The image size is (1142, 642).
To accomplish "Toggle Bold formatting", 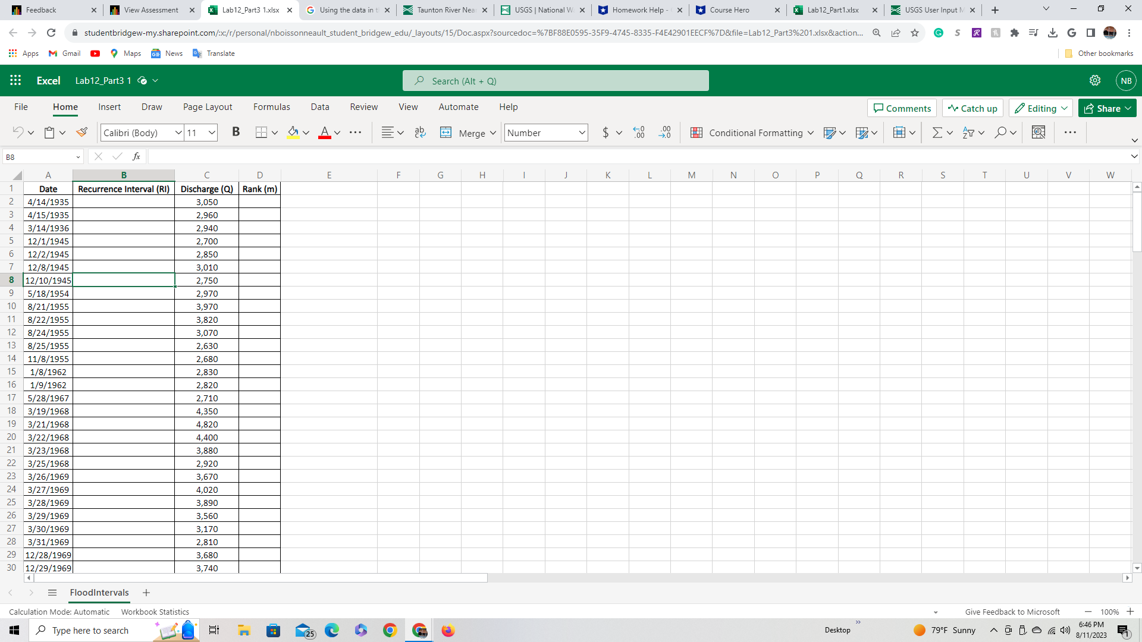I will 236,133.
